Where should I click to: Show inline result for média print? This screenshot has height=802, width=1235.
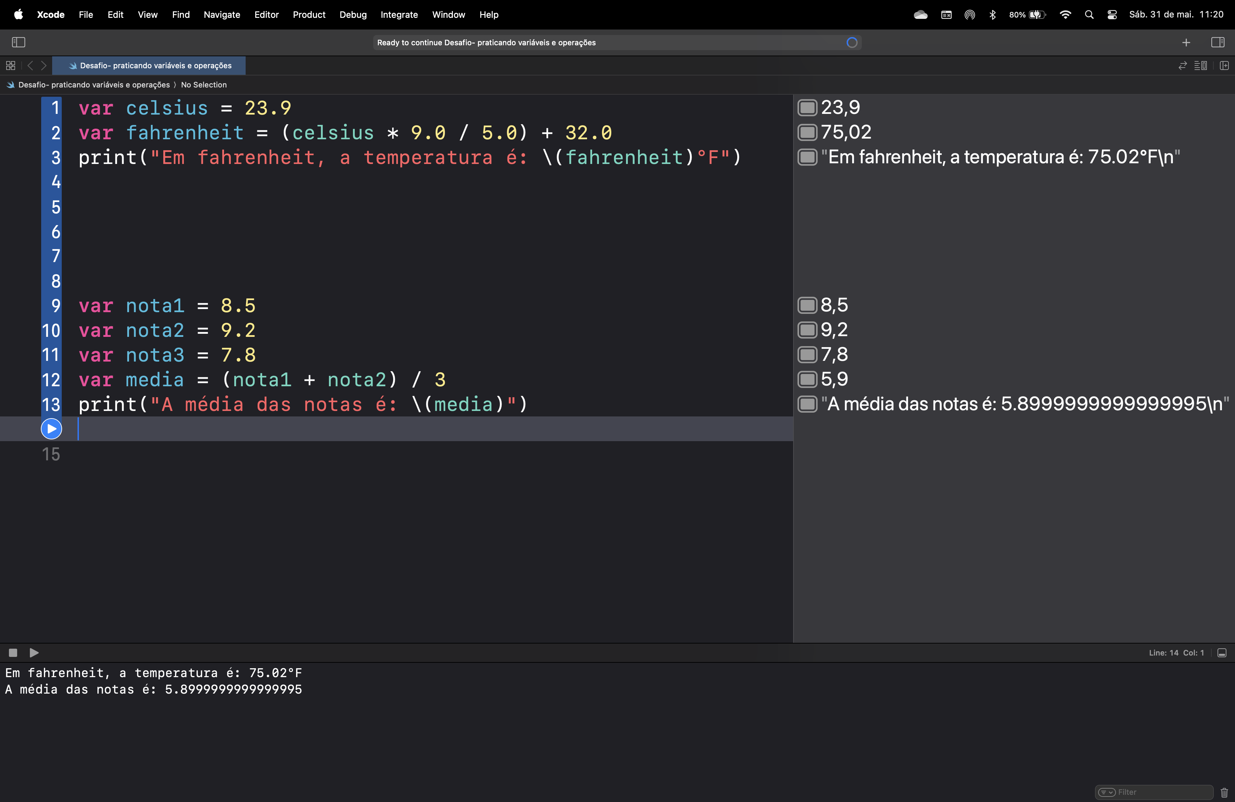807,404
